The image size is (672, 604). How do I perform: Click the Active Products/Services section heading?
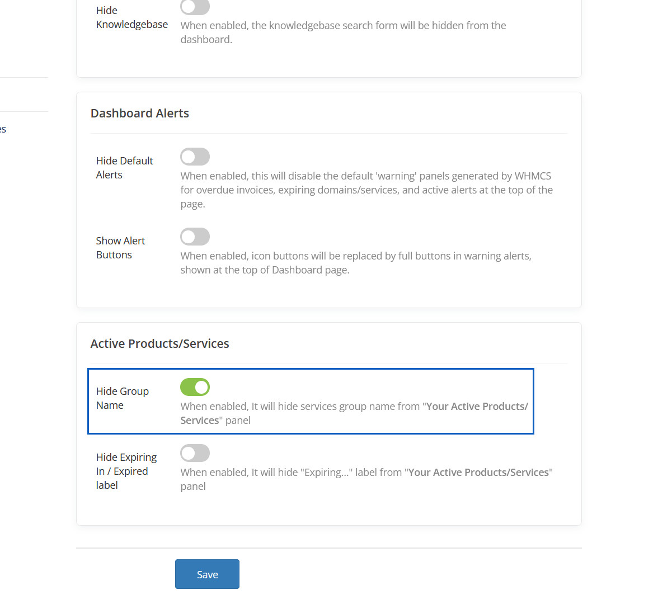click(159, 344)
